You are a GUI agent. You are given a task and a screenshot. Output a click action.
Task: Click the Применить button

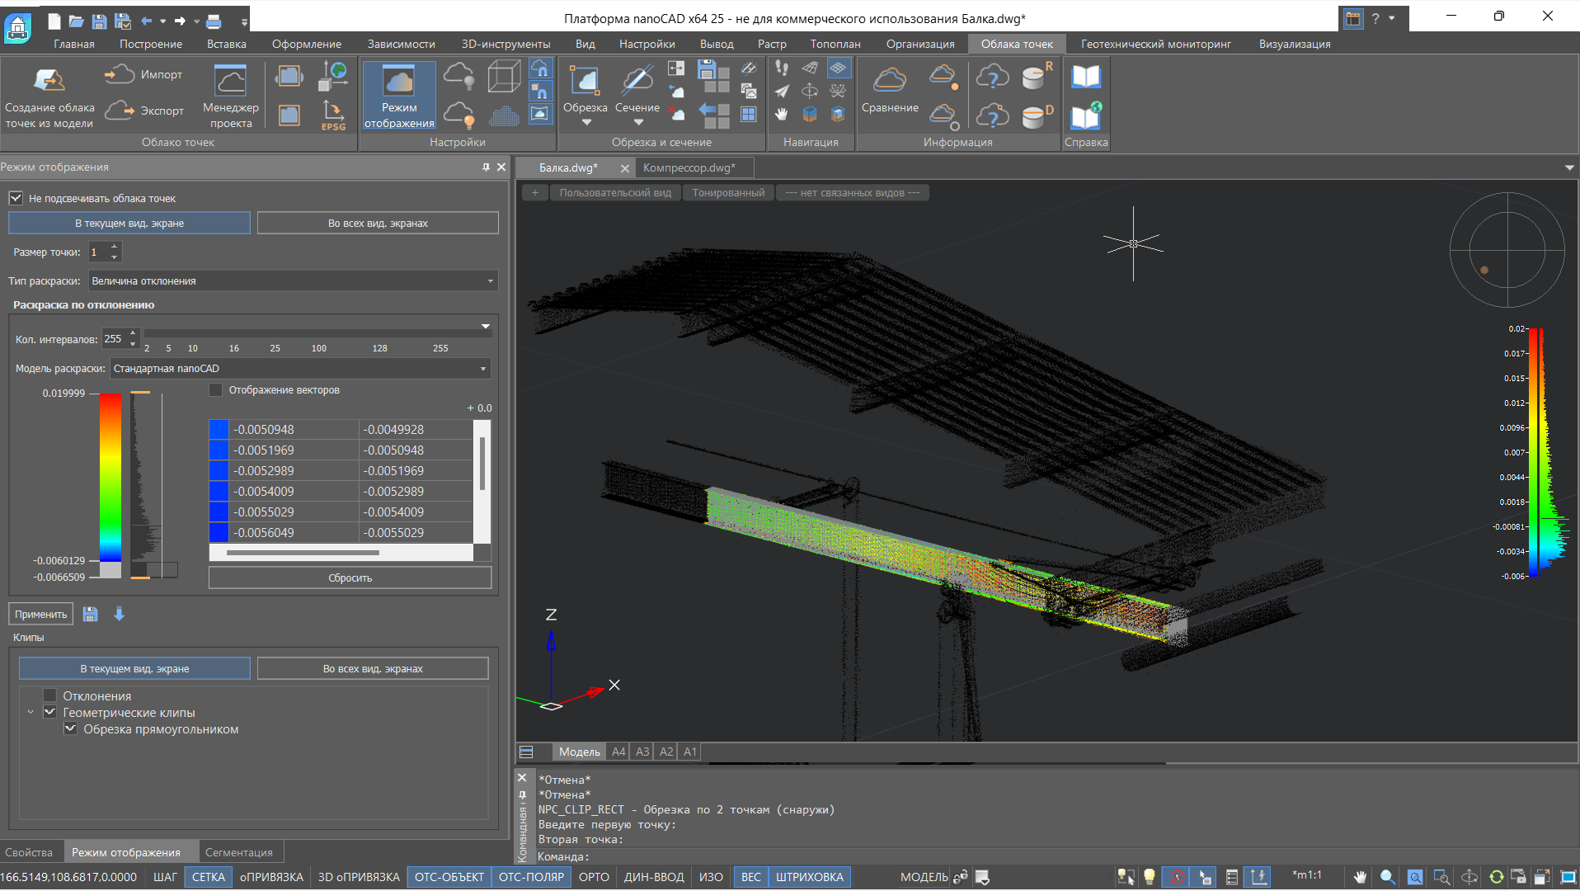(40, 614)
